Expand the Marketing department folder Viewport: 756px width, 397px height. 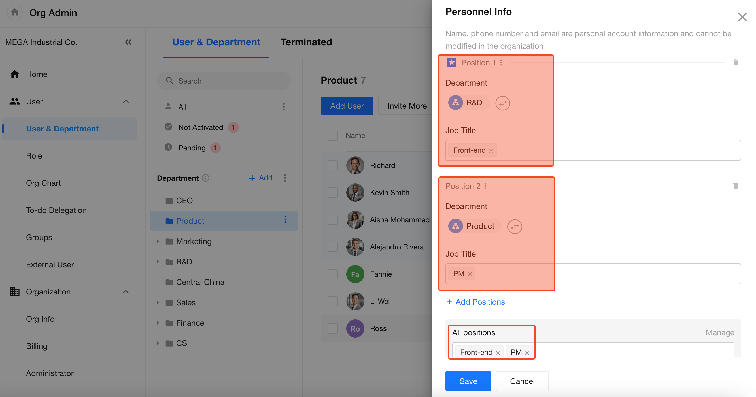pyautogui.click(x=158, y=241)
